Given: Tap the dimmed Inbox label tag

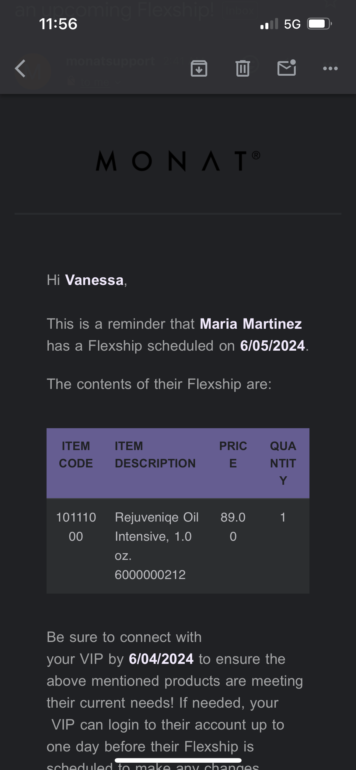Looking at the screenshot, I should point(240,11).
